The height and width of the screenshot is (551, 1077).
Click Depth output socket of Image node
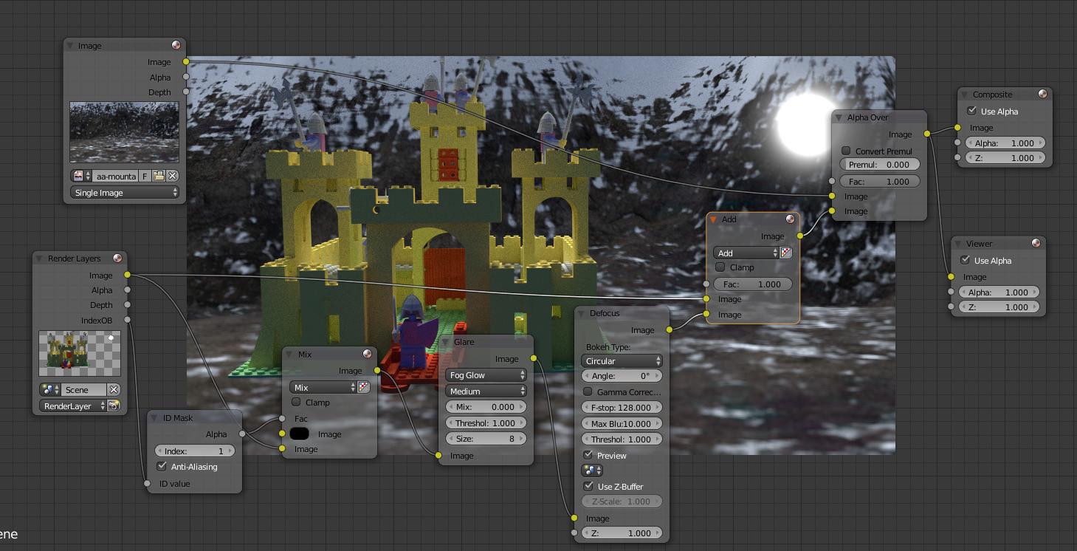pos(186,92)
